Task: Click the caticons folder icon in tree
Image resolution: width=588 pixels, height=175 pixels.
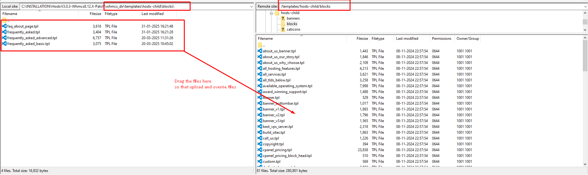Action: [x=283, y=29]
